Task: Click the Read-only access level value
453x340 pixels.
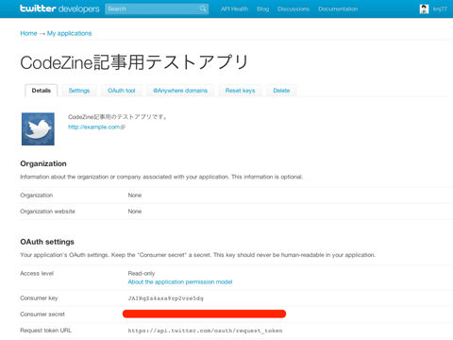Action: (142, 273)
